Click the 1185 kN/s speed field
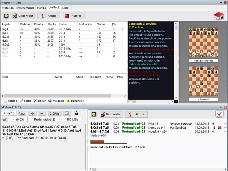The height and width of the screenshot is (171, 228). coord(72,120)
